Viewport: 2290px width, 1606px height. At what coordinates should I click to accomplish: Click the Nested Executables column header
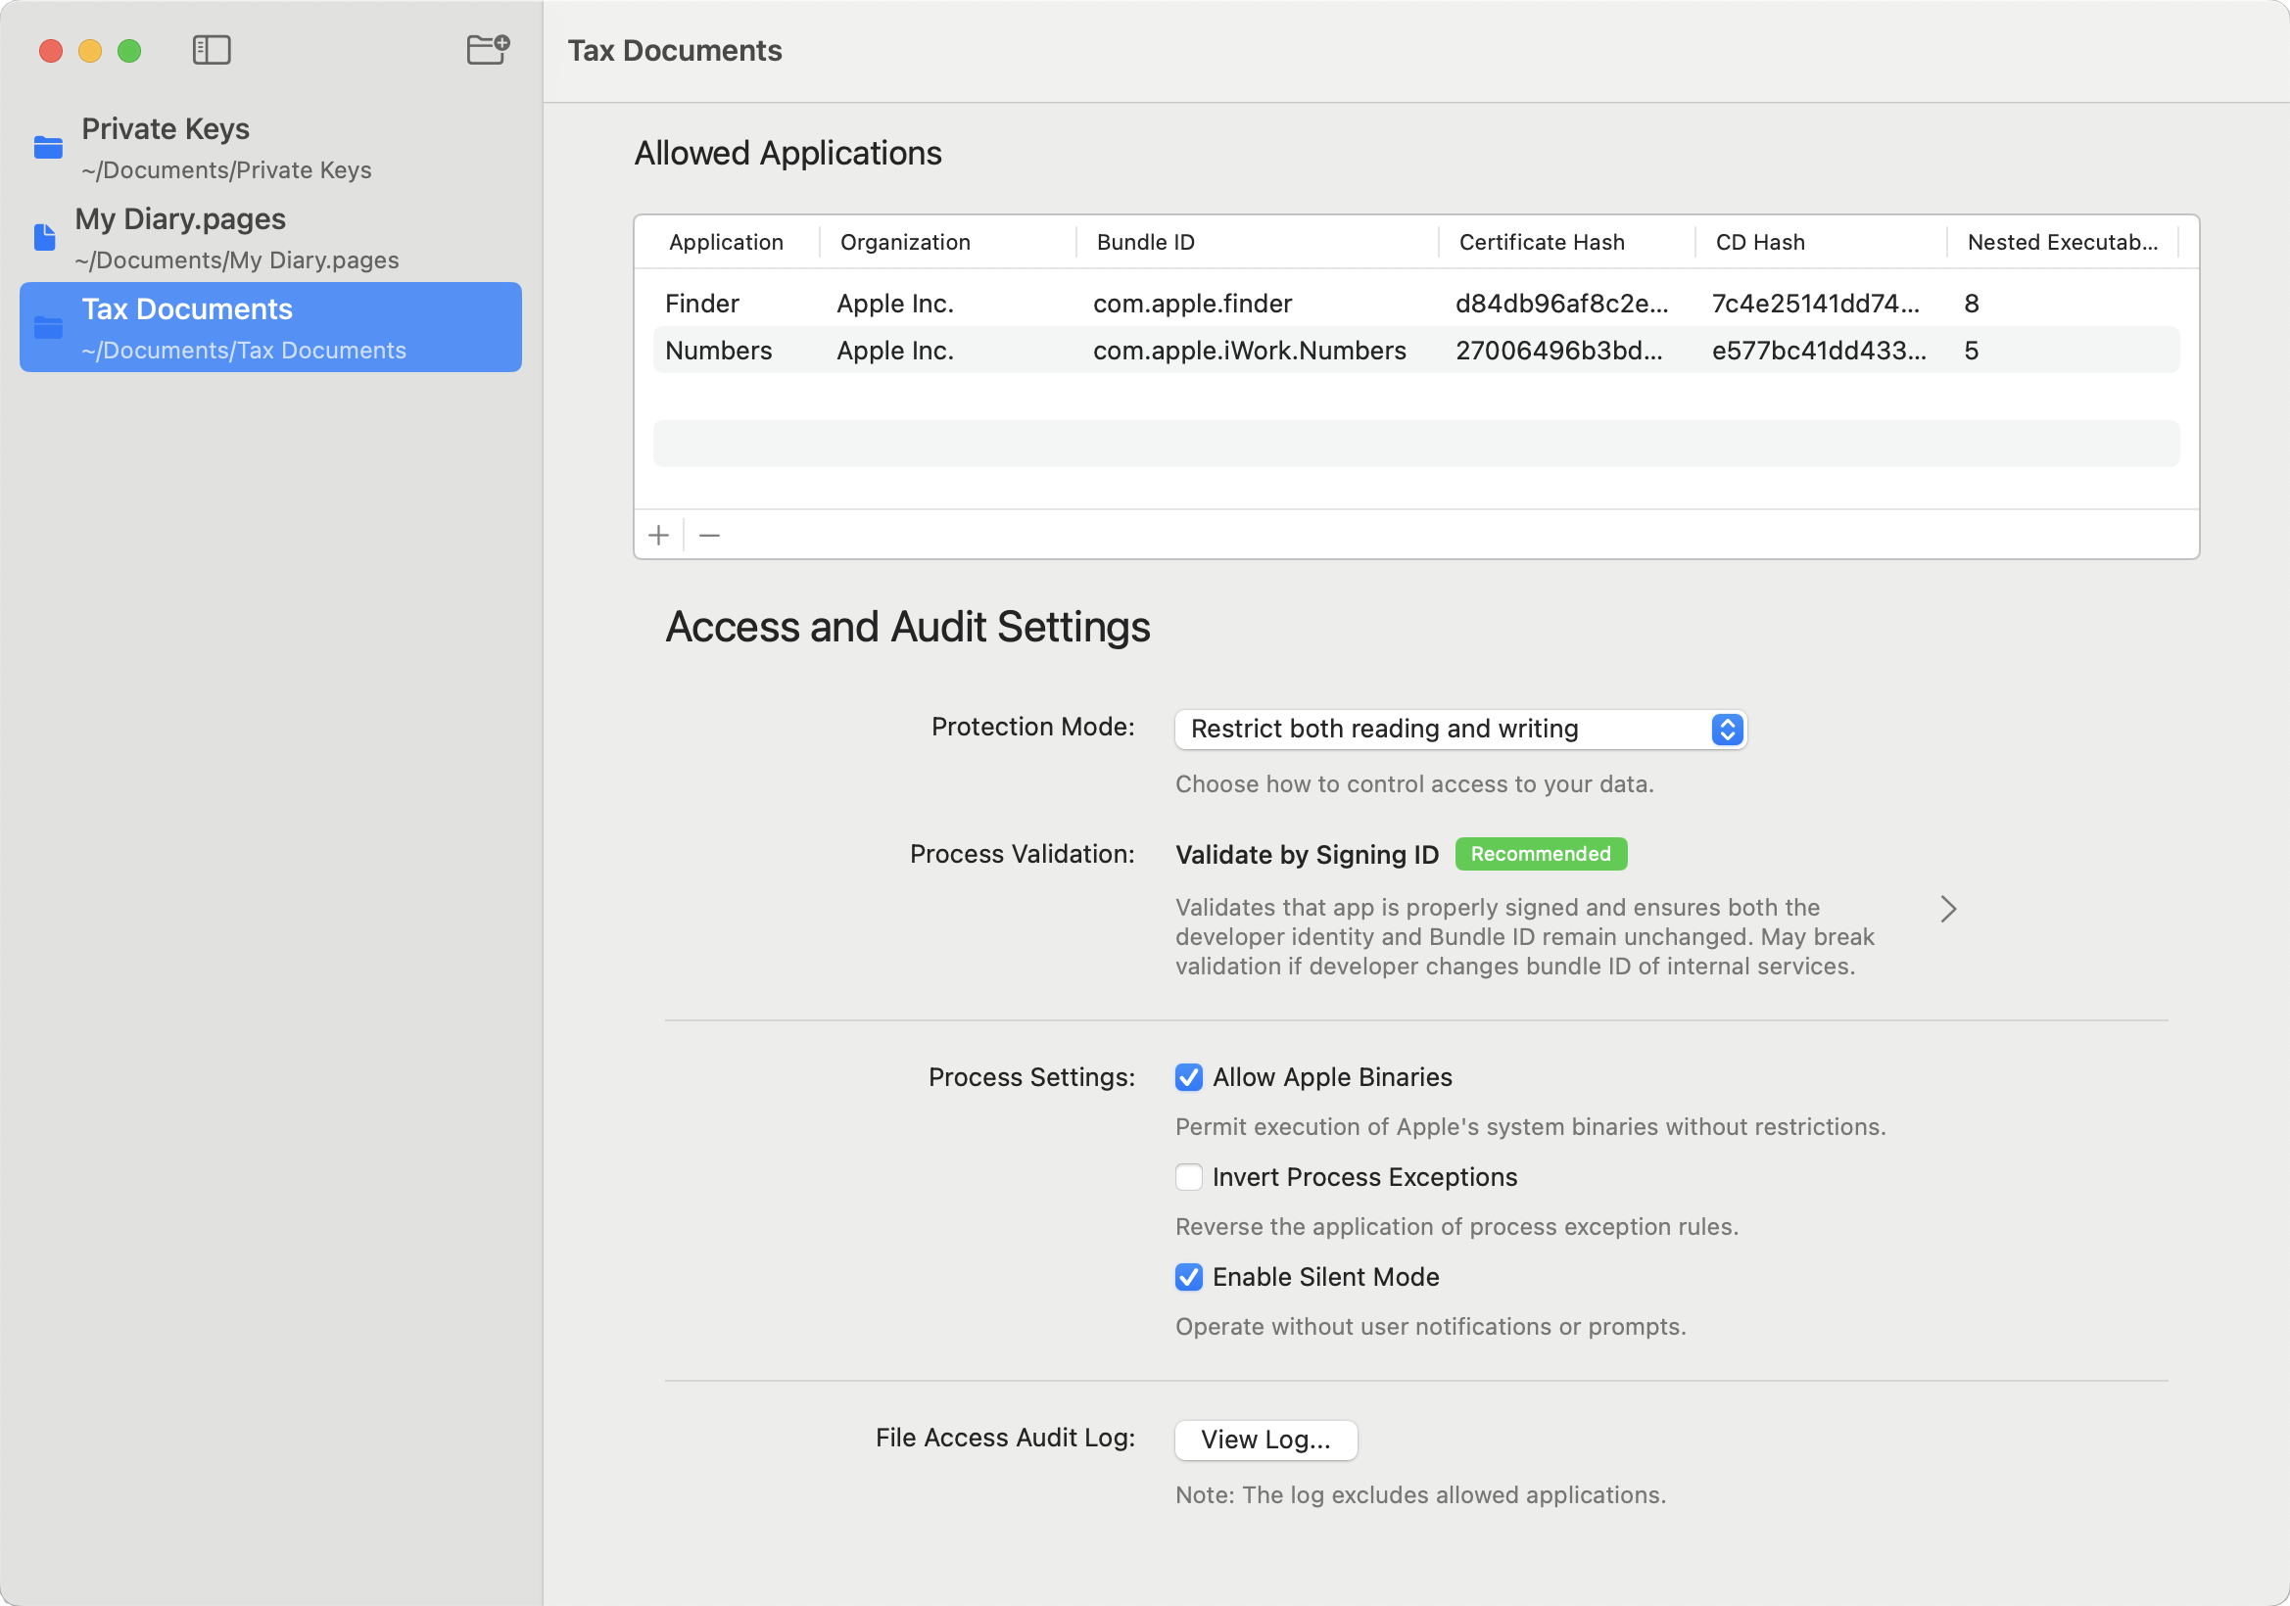[2062, 242]
